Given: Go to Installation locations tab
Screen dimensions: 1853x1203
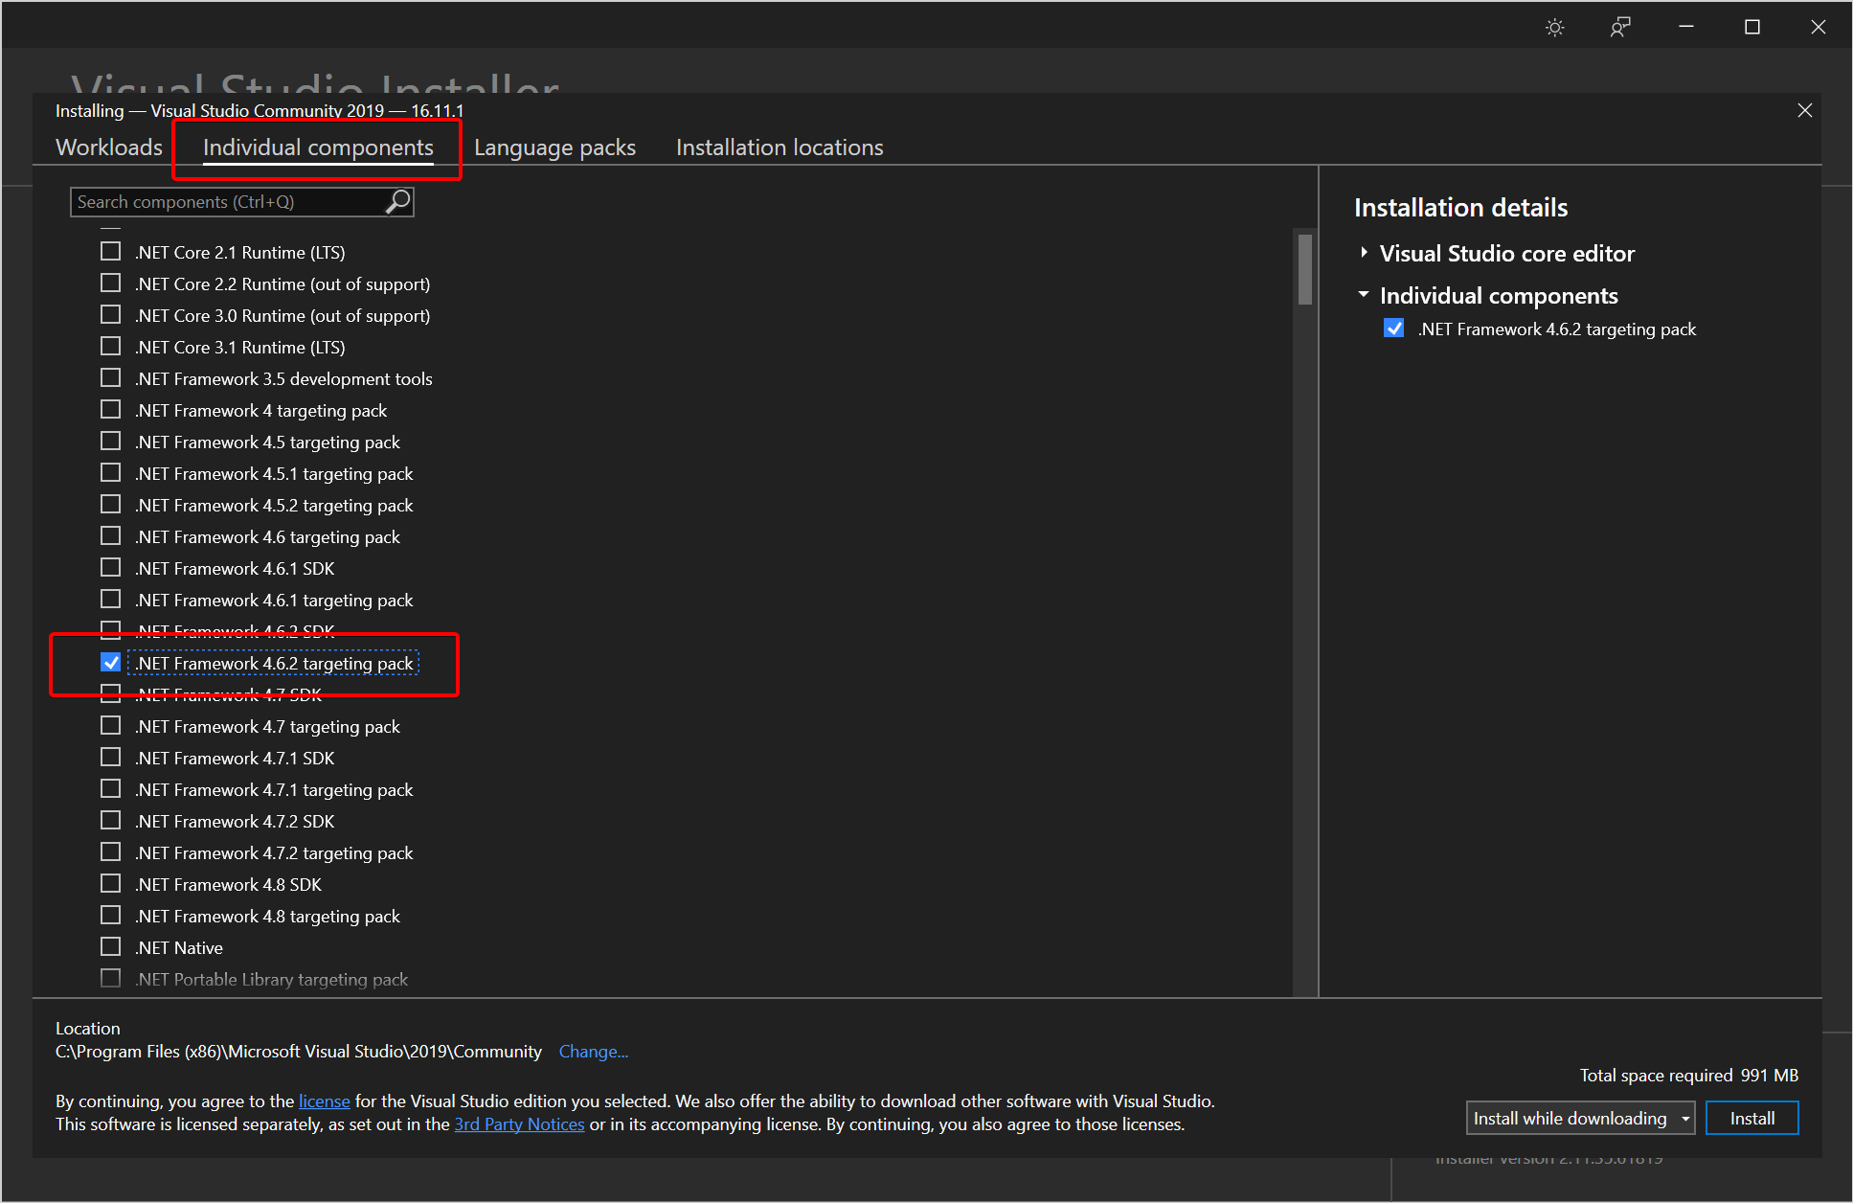Looking at the screenshot, I should tap(780, 148).
